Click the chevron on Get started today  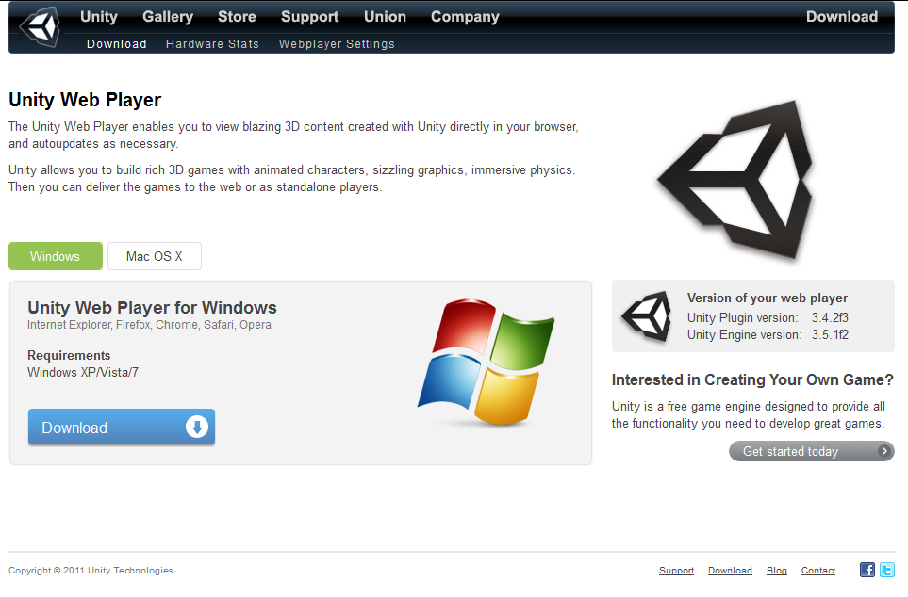tap(883, 451)
